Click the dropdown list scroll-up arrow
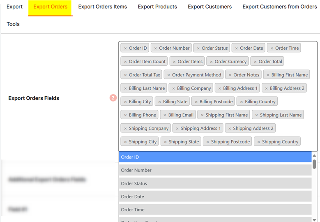Screen dimensions: 320x222 (x=314, y=156)
